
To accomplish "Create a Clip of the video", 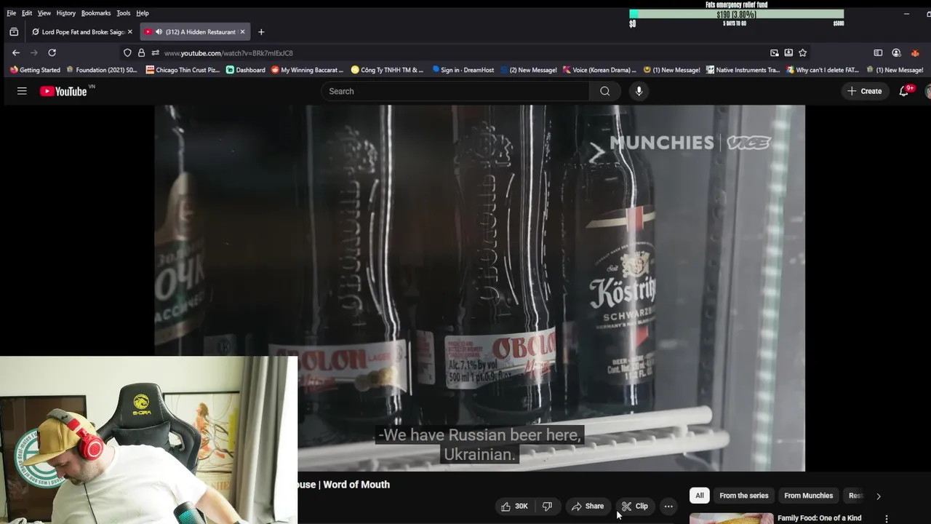I will (634, 506).
